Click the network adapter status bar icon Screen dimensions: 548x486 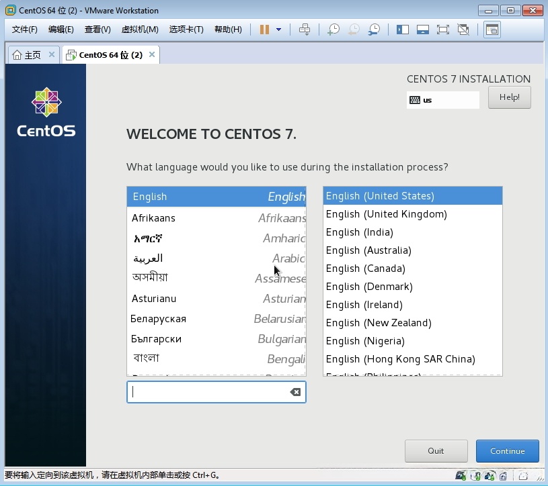490,475
